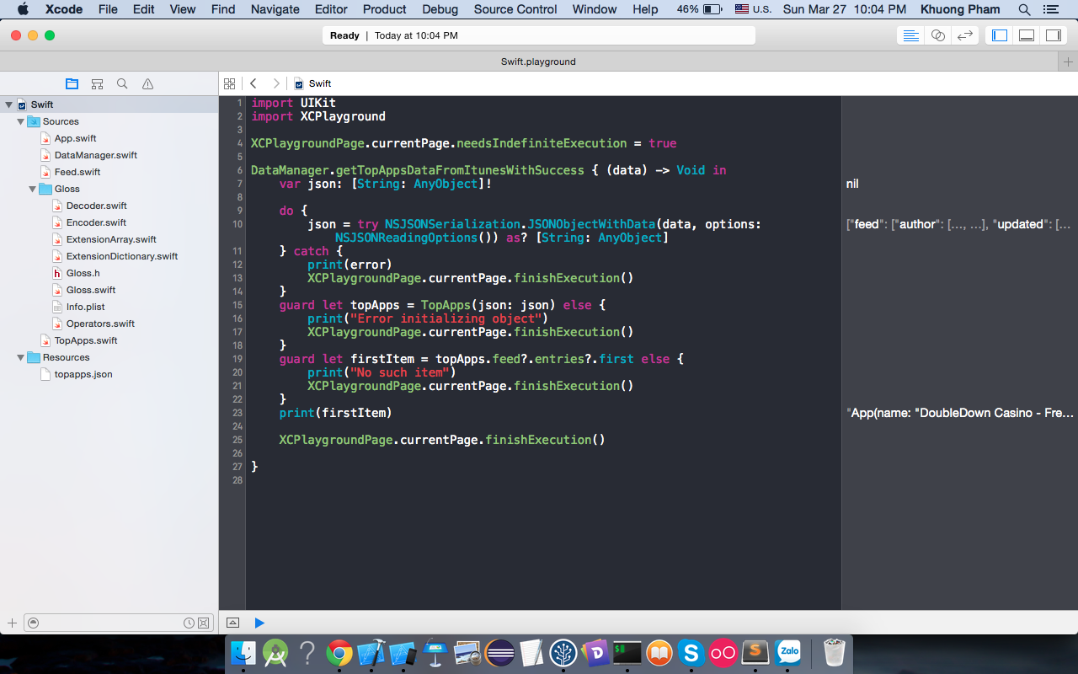Show the assistant editor

click(x=937, y=35)
